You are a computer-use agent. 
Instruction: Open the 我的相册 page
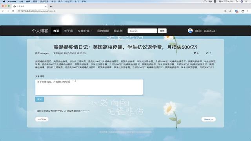[103, 31]
